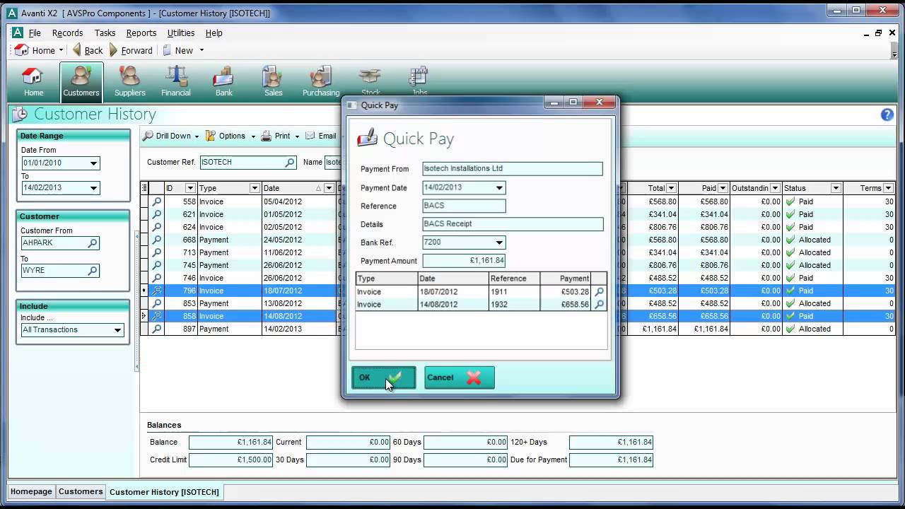Viewport: 905px width, 509px height.
Task: Select the Customers module icon
Action: click(x=81, y=82)
